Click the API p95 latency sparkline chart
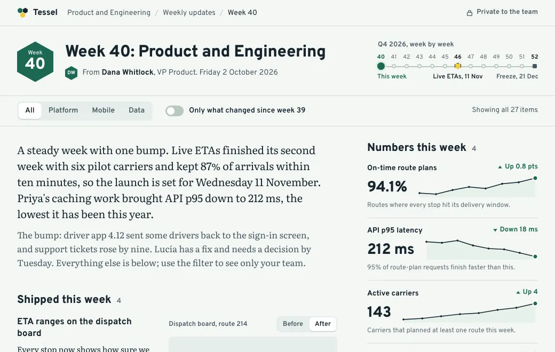Viewport: 555px width, 352px height. (x=481, y=249)
